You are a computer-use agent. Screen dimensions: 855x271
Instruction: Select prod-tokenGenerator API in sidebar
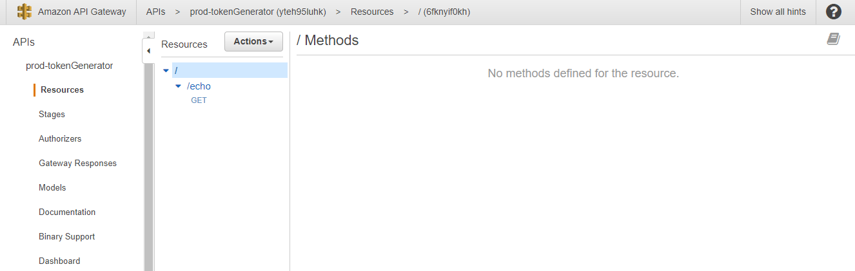[69, 66]
